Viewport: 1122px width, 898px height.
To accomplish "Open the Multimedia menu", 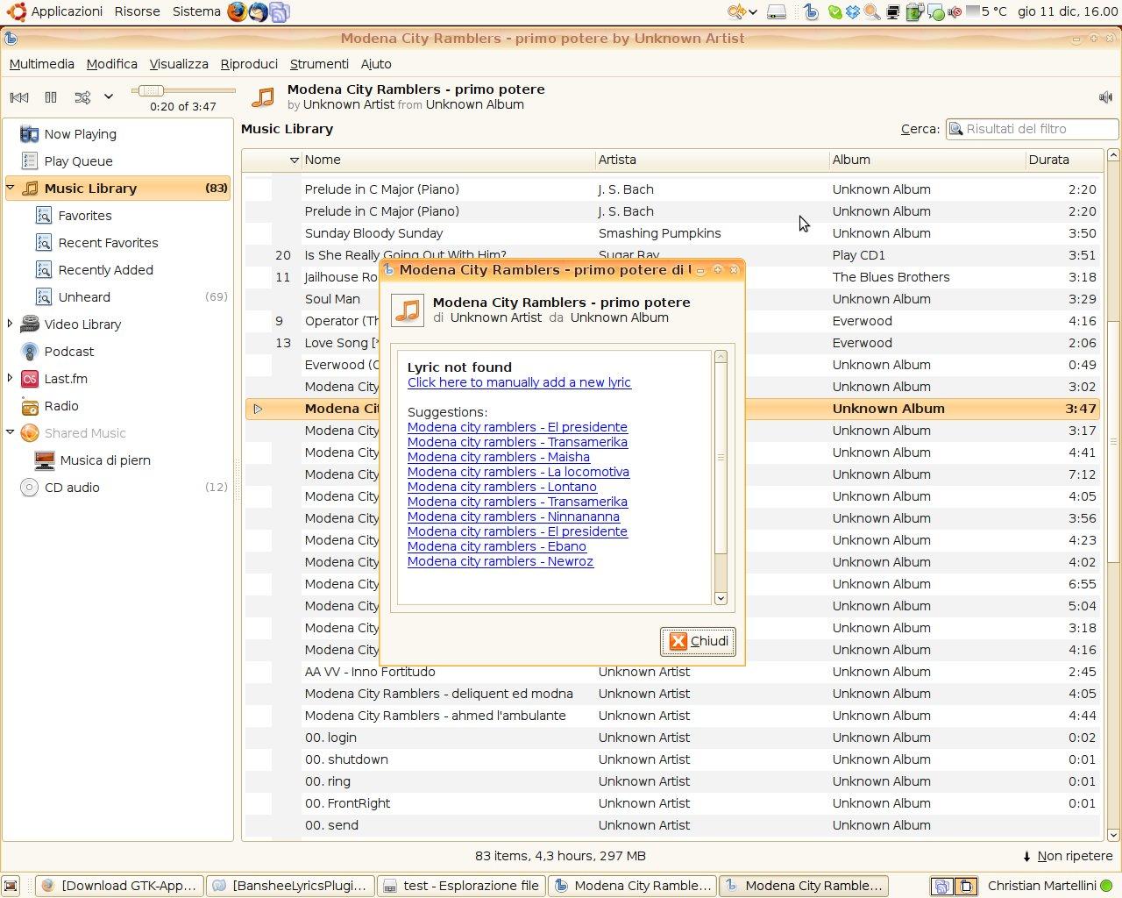I will click(x=41, y=64).
